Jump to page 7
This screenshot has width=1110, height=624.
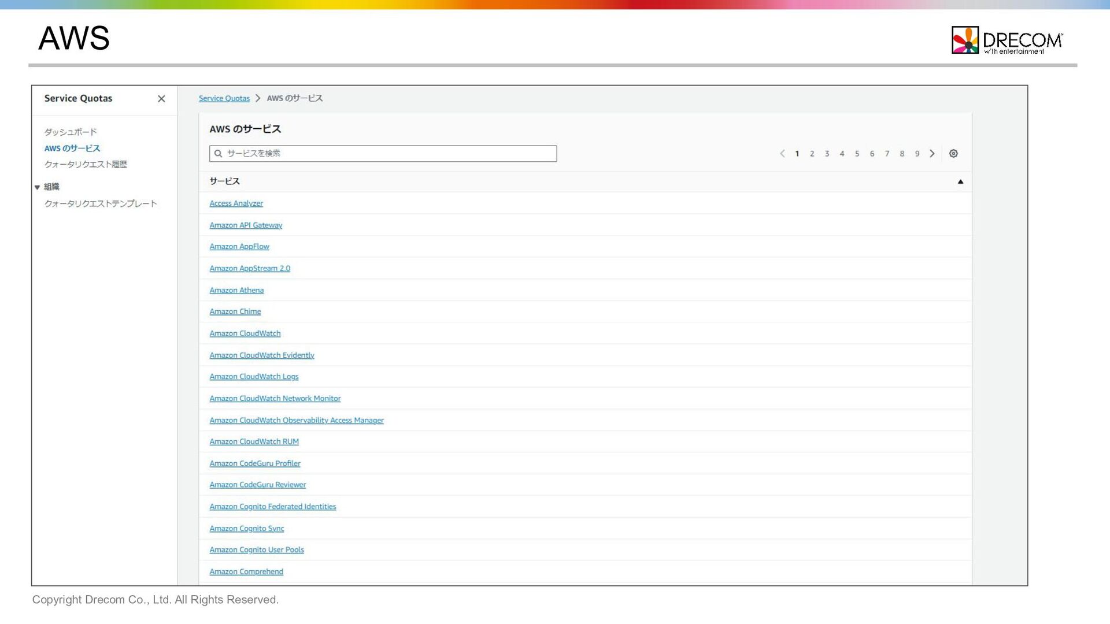tap(887, 154)
